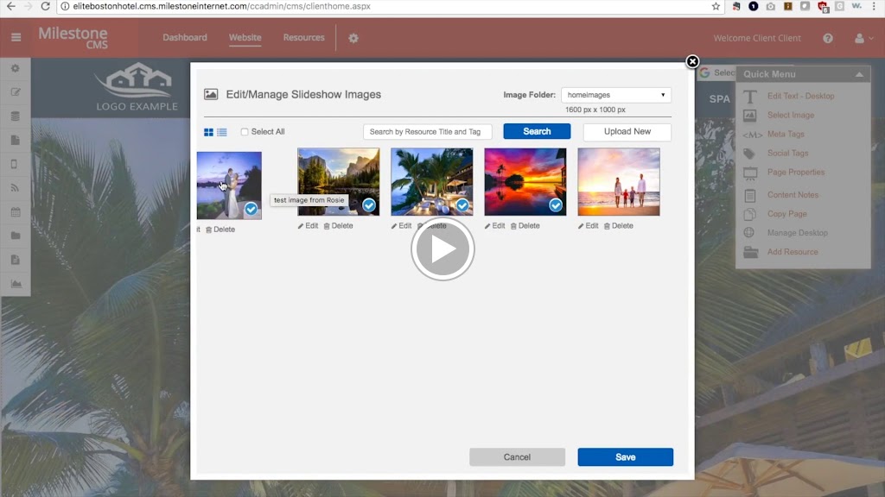Close the Slideshow Images dialog

click(x=692, y=61)
